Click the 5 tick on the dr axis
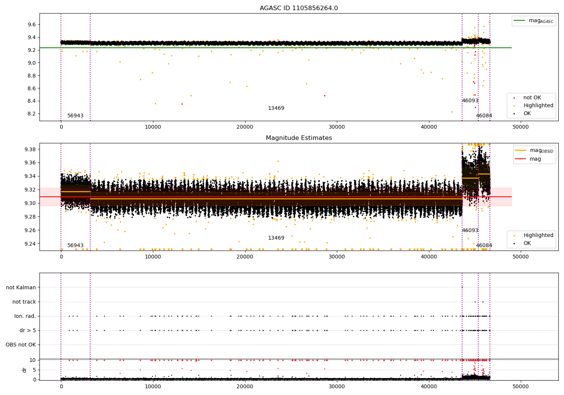Viewport: 564px width, 395px height. tap(34, 370)
